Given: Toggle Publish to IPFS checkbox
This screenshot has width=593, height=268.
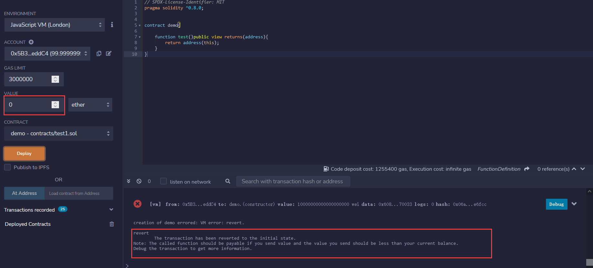Looking at the screenshot, I should point(7,167).
